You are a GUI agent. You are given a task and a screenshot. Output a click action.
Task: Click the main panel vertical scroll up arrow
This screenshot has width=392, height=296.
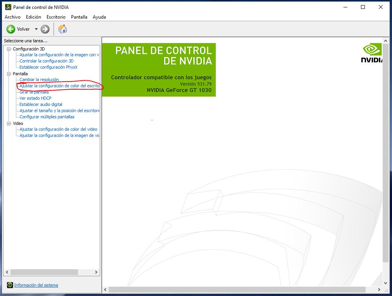tap(385, 41)
